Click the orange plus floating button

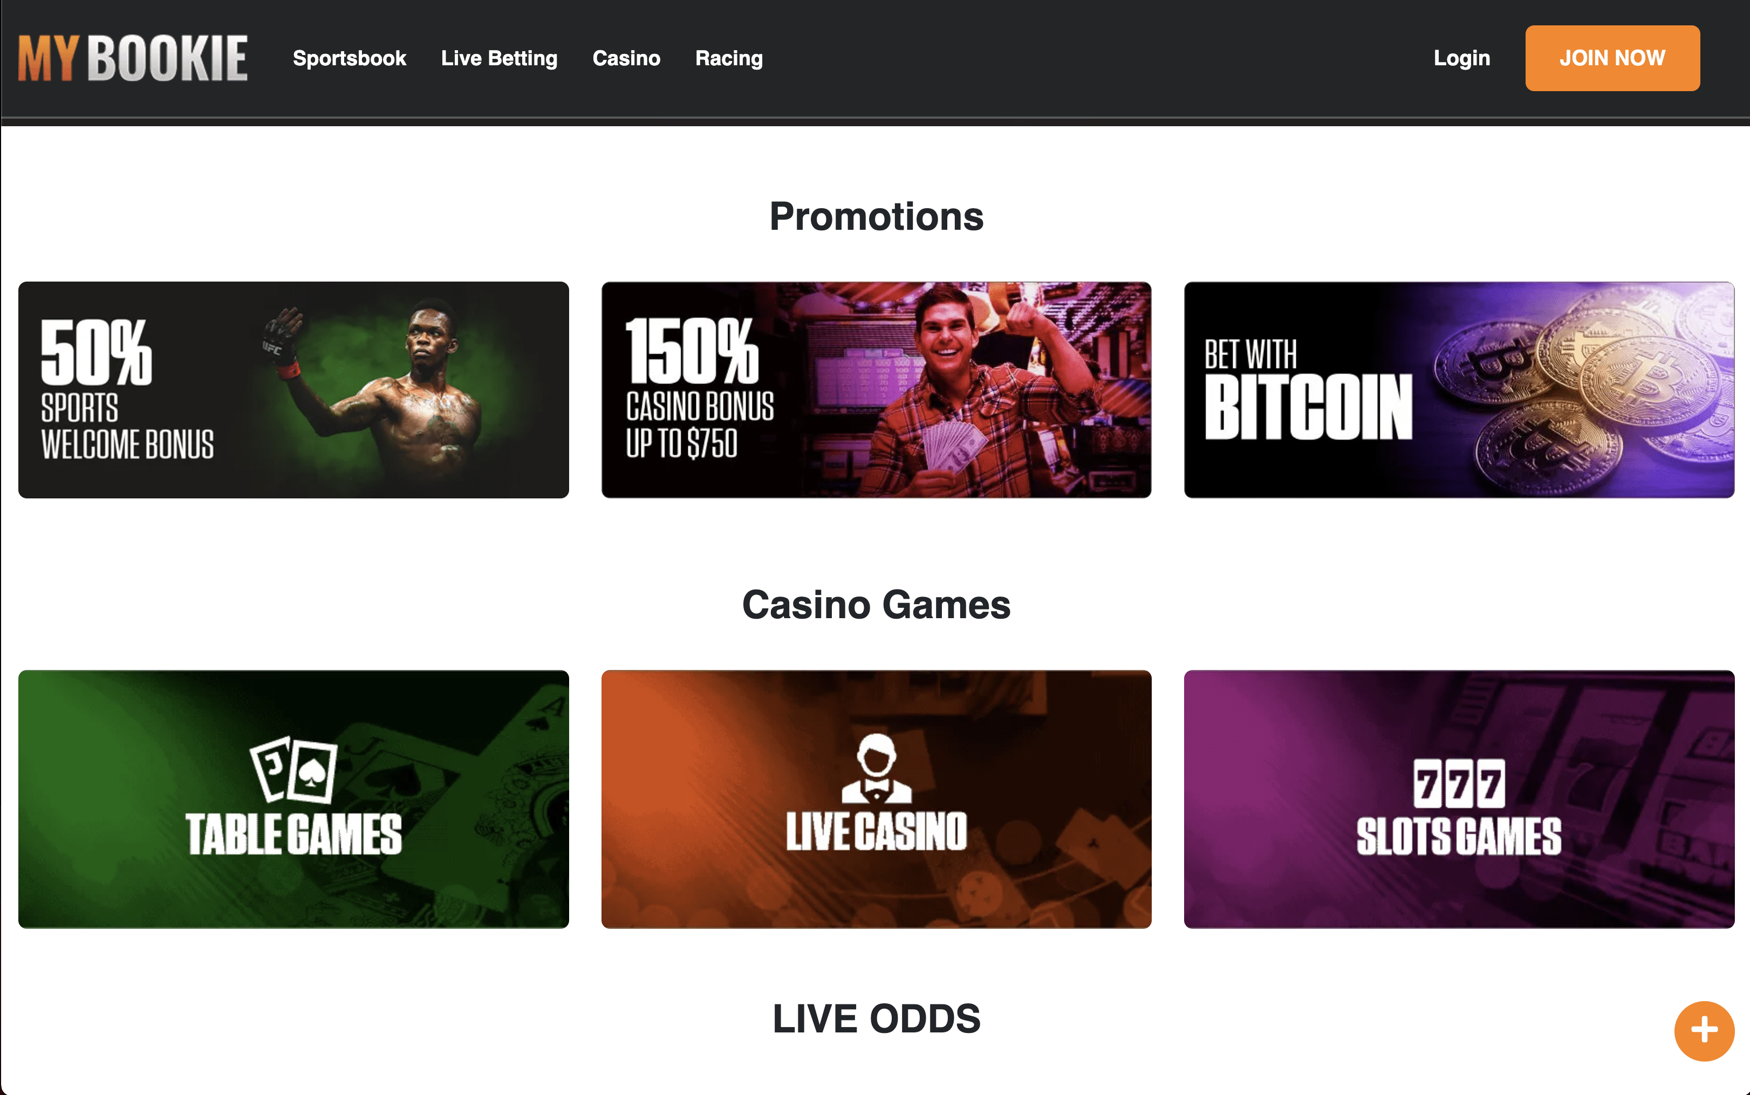pos(1704,1031)
